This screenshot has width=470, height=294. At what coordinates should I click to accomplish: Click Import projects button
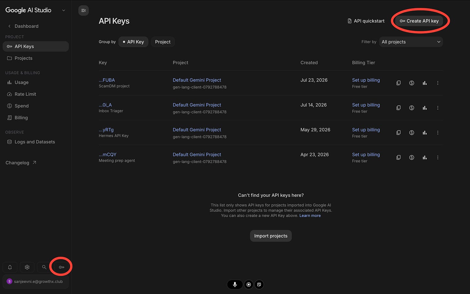point(271,236)
